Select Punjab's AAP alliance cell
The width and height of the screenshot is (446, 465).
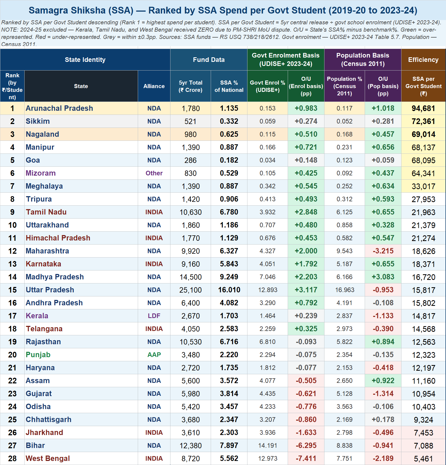154,355
